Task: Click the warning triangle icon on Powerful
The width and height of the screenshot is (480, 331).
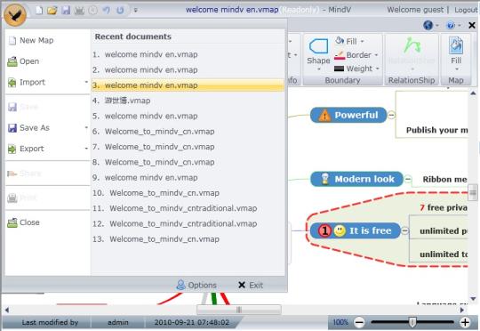Action: (324, 116)
